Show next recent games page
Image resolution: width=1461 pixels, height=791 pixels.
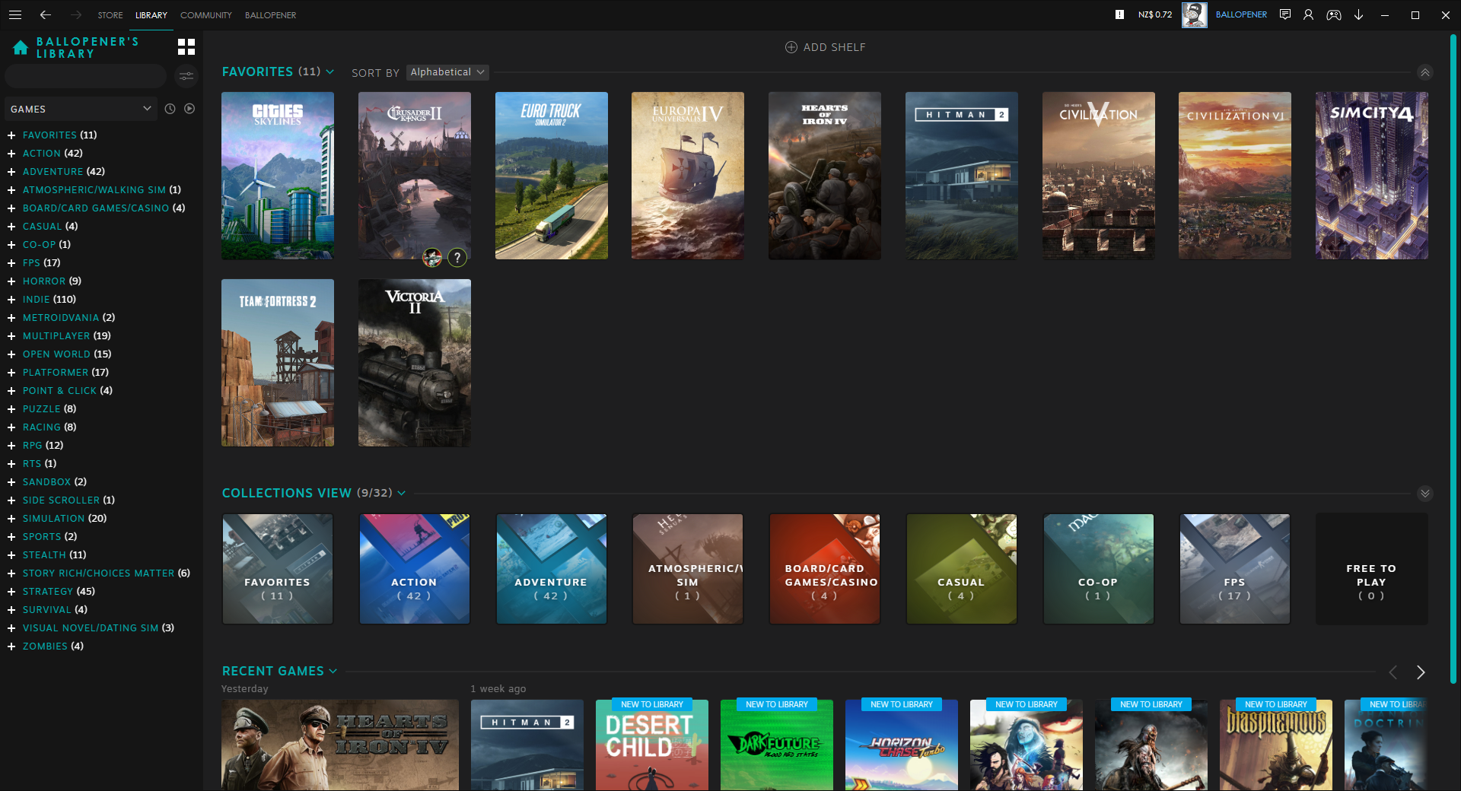[1421, 672]
